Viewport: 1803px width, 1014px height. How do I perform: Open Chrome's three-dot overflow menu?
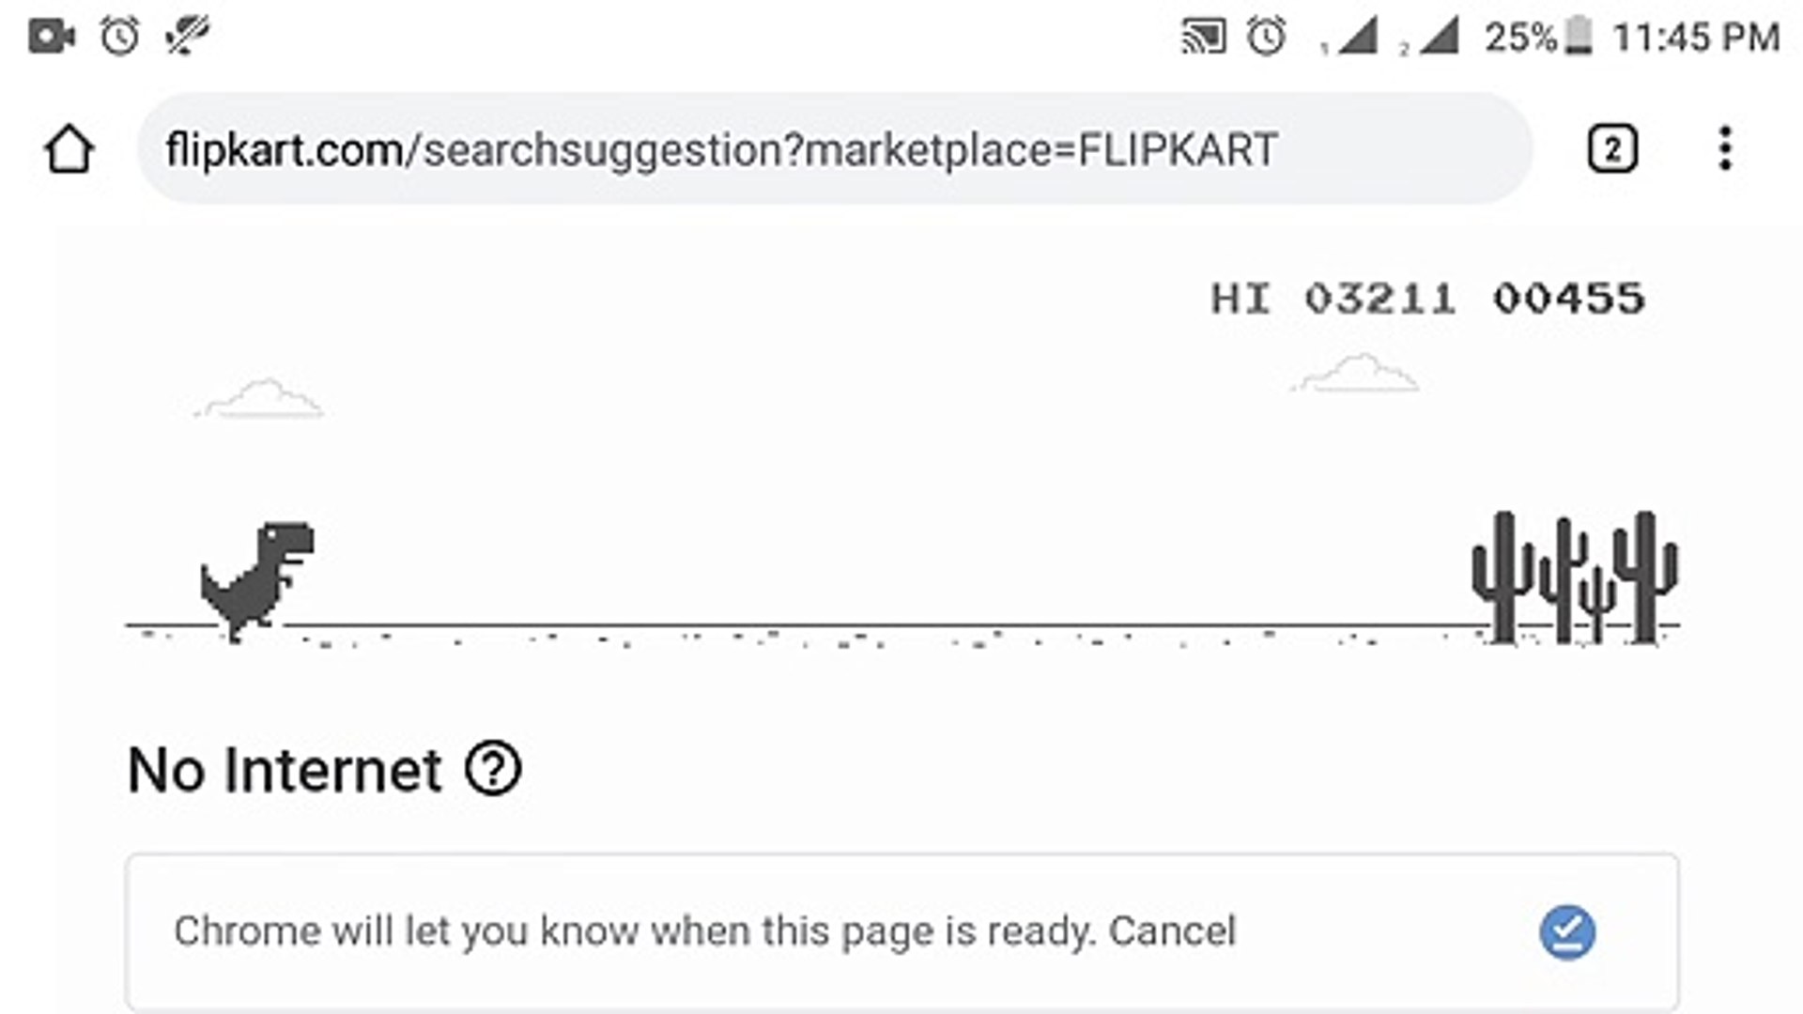pos(1725,149)
